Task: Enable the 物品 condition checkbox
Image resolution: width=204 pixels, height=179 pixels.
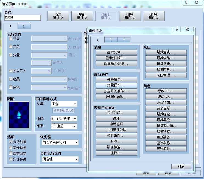Action: [10, 79]
